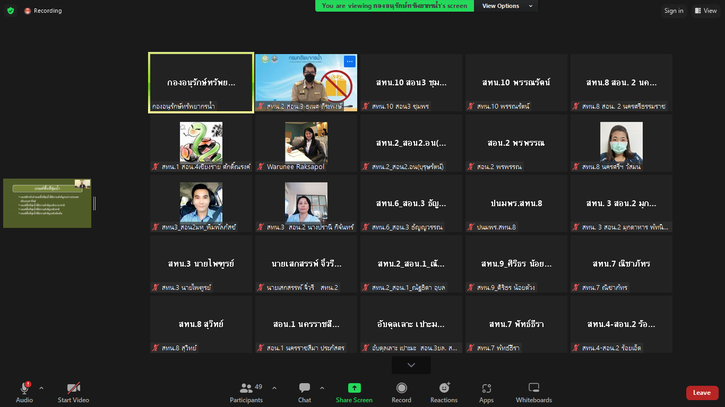The height and width of the screenshot is (407, 725).
Task: Leave the meeting with the red button
Action: pos(702,393)
